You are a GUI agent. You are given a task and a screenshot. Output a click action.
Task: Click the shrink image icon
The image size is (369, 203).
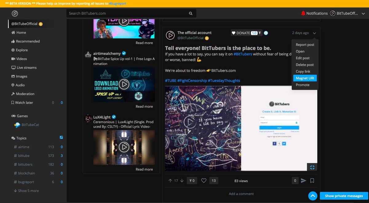pos(312,167)
